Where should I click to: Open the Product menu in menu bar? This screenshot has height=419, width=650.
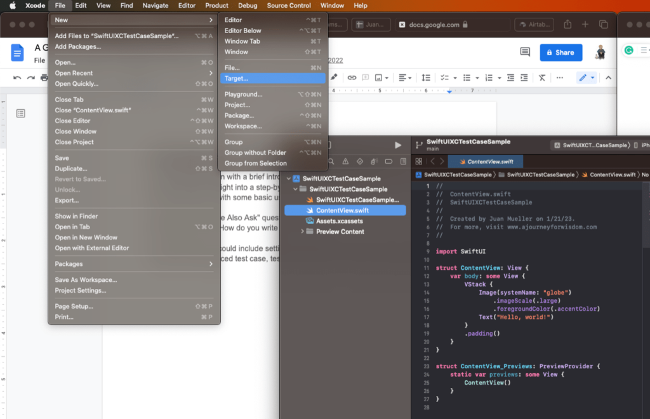216,5
